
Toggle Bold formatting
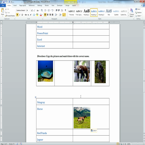(x=17, y=15)
